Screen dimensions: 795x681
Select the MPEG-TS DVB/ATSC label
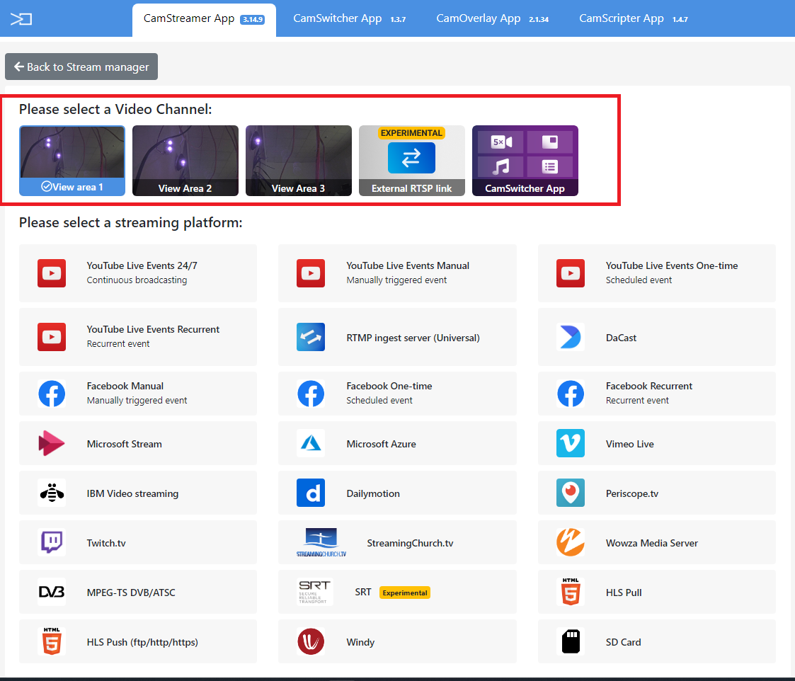pyautogui.click(x=131, y=593)
